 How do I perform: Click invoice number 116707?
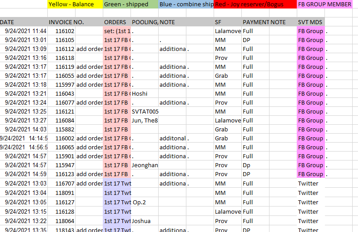point(61,183)
